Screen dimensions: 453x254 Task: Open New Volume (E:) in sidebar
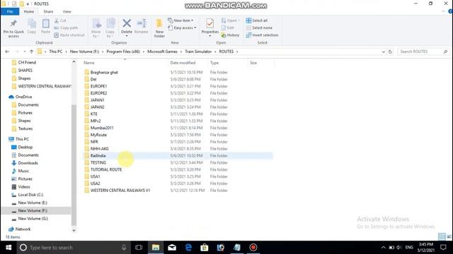[33, 202]
